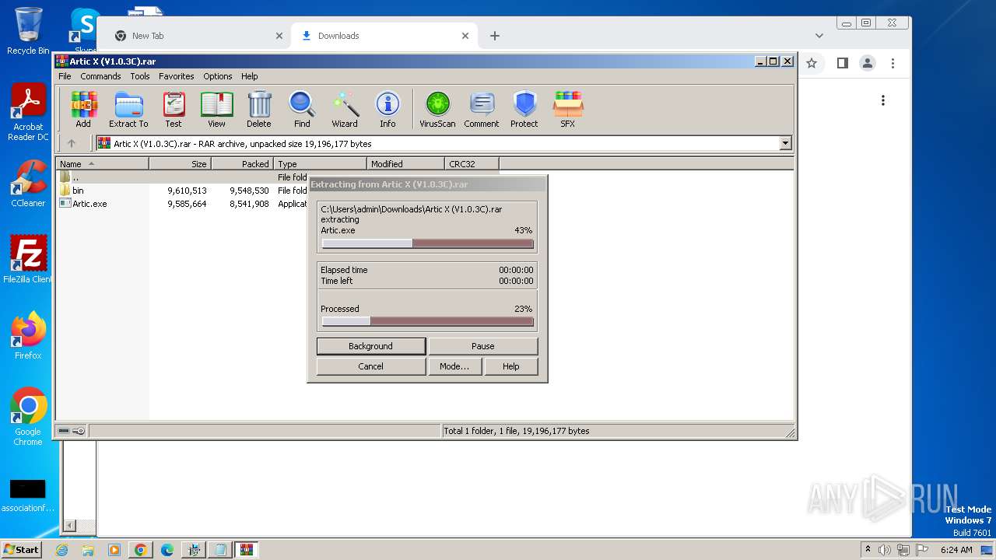Toggle Chrome side panel icon
Screen dimensions: 996x560
842,63
